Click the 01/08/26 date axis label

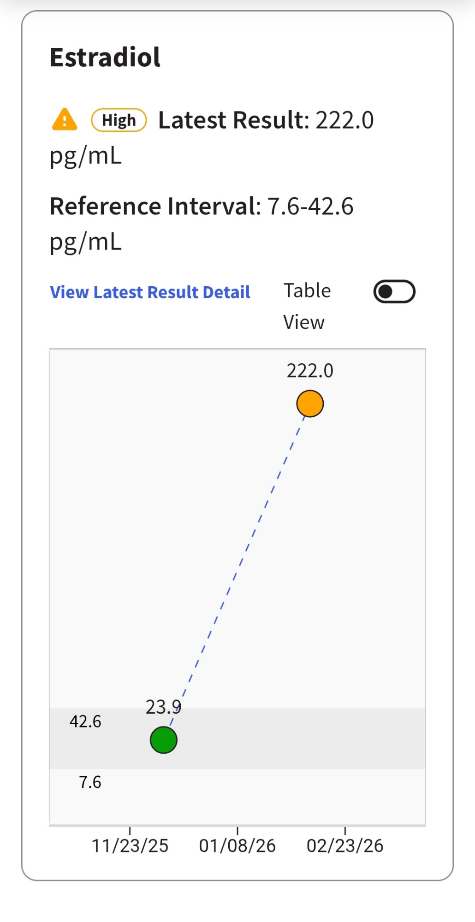pos(237,846)
